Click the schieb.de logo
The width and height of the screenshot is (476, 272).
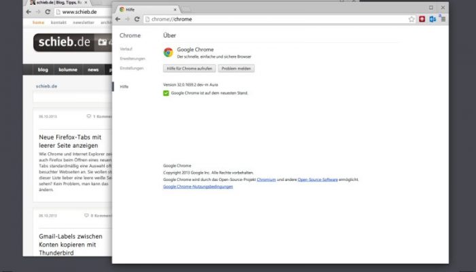point(65,42)
